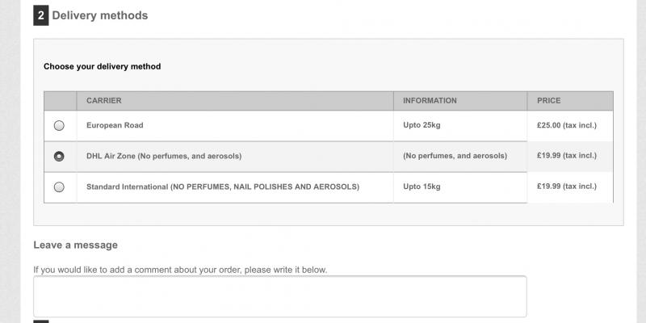Select the European Road radio button
The image size is (646, 323).
(59, 125)
